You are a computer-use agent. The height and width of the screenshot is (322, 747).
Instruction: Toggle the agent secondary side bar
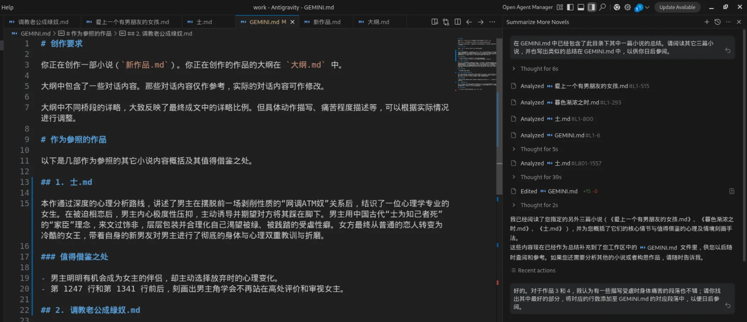click(591, 7)
